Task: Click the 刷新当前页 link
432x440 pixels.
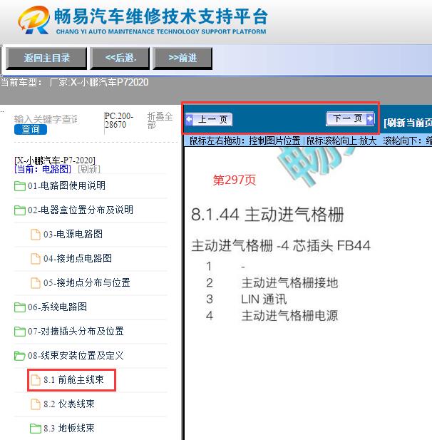Action: pos(408,123)
